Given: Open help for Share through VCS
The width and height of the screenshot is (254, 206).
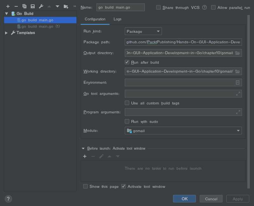Looking at the screenshot, I should [204, 7].
